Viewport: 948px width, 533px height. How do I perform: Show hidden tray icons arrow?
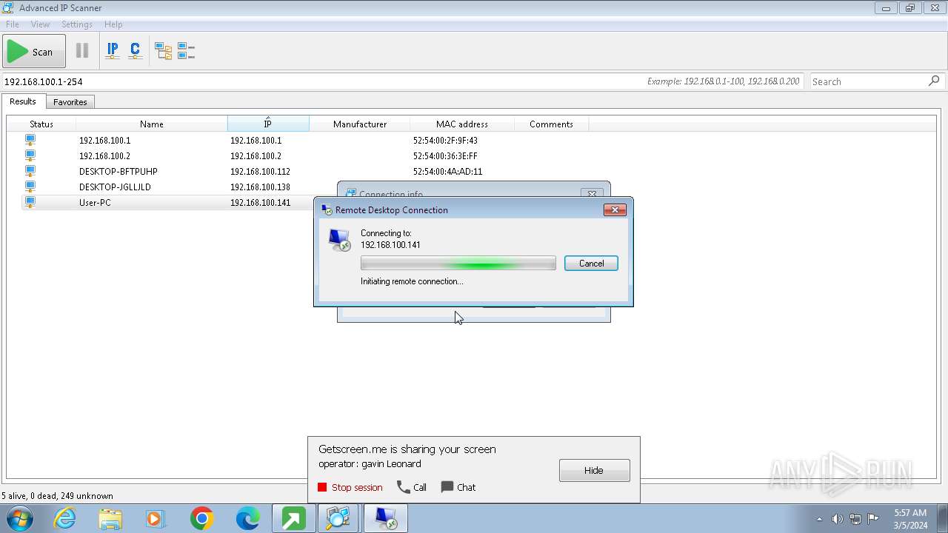[x=819, y=519]
